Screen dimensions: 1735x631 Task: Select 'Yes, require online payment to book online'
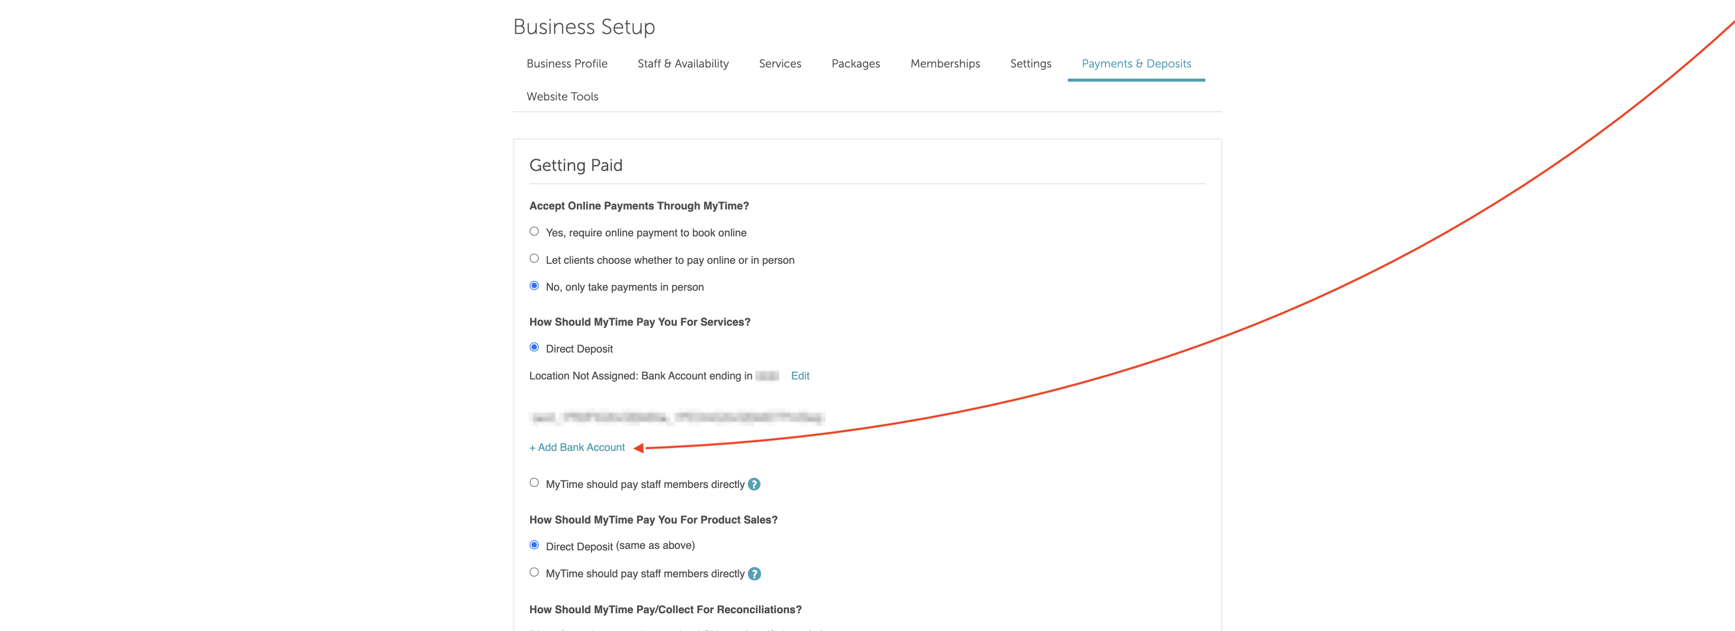pos(534,232)
